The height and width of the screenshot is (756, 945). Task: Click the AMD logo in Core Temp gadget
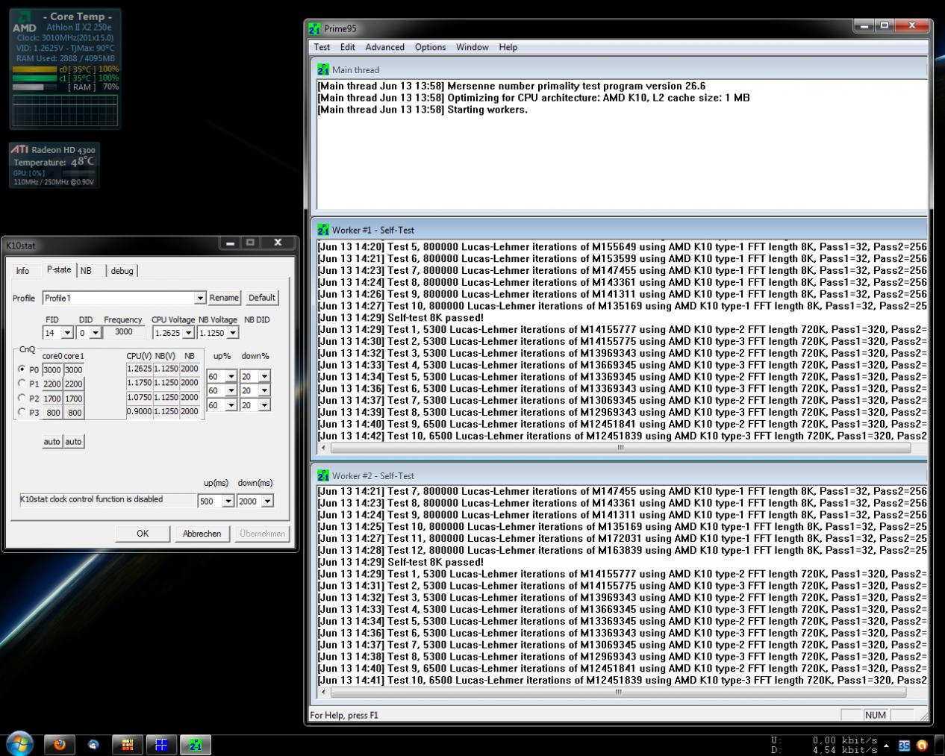25,22
